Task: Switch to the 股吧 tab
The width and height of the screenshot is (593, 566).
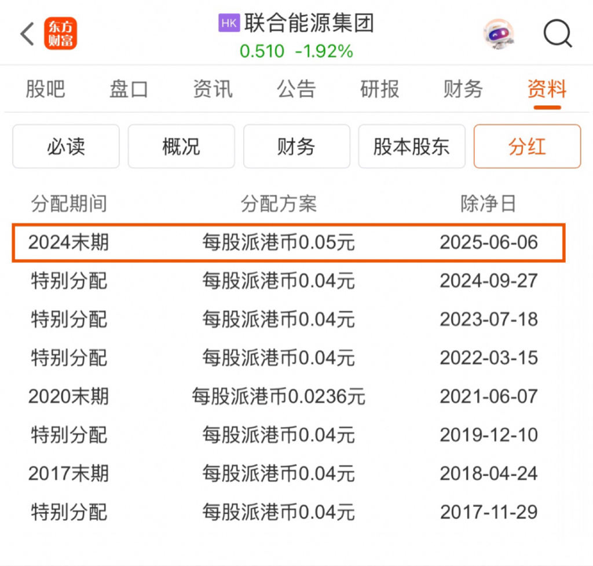Action: (45, 90)
